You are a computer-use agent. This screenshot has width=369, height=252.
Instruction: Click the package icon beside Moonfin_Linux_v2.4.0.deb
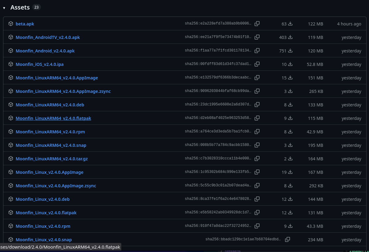pos(11,199)
